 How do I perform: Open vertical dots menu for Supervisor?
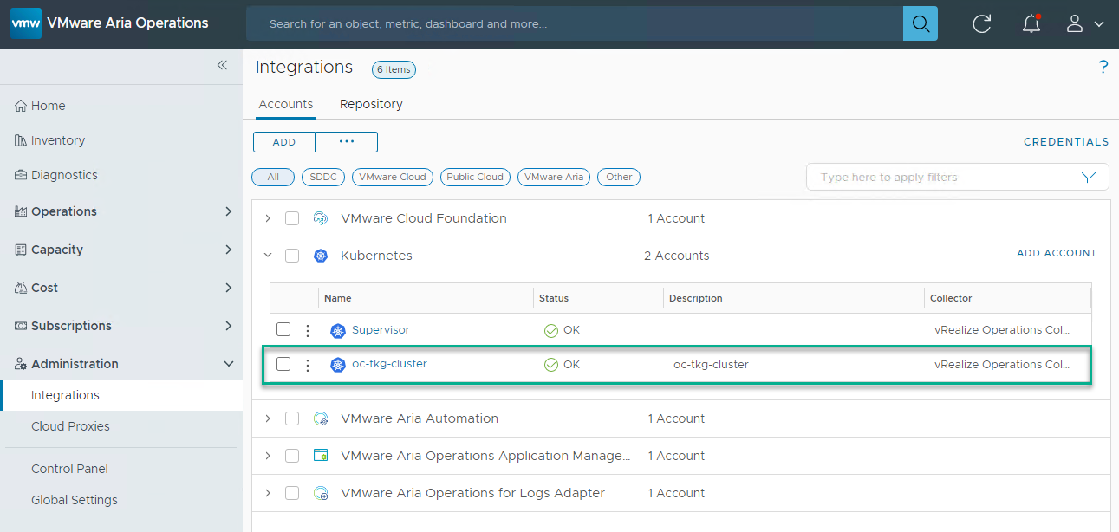307,330
